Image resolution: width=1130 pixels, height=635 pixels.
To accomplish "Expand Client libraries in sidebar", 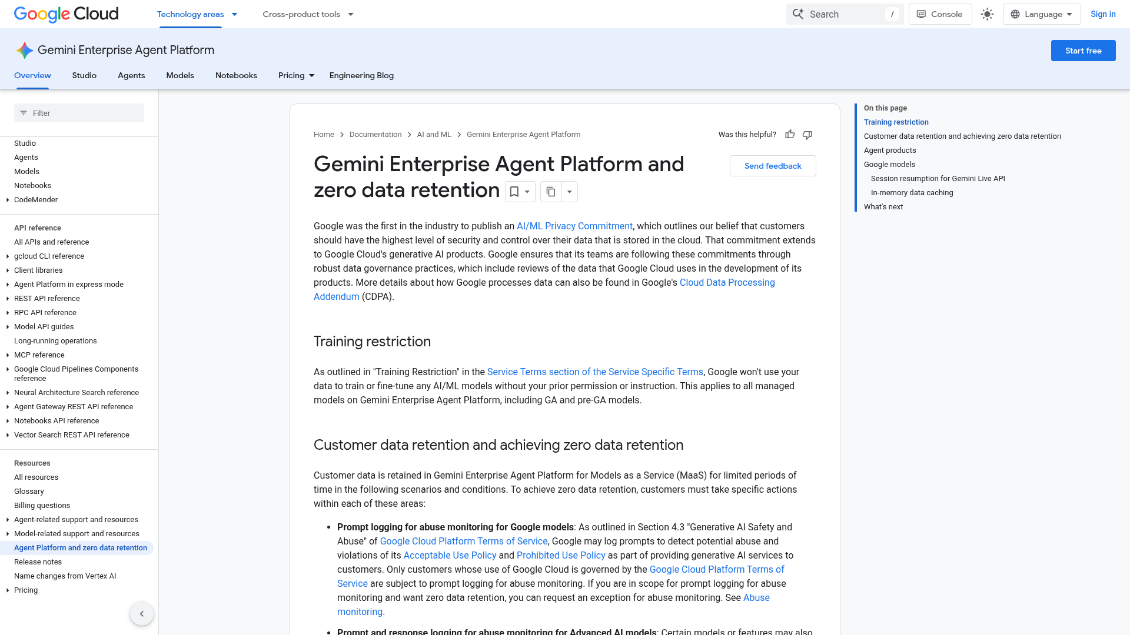I will pos(8,270).
